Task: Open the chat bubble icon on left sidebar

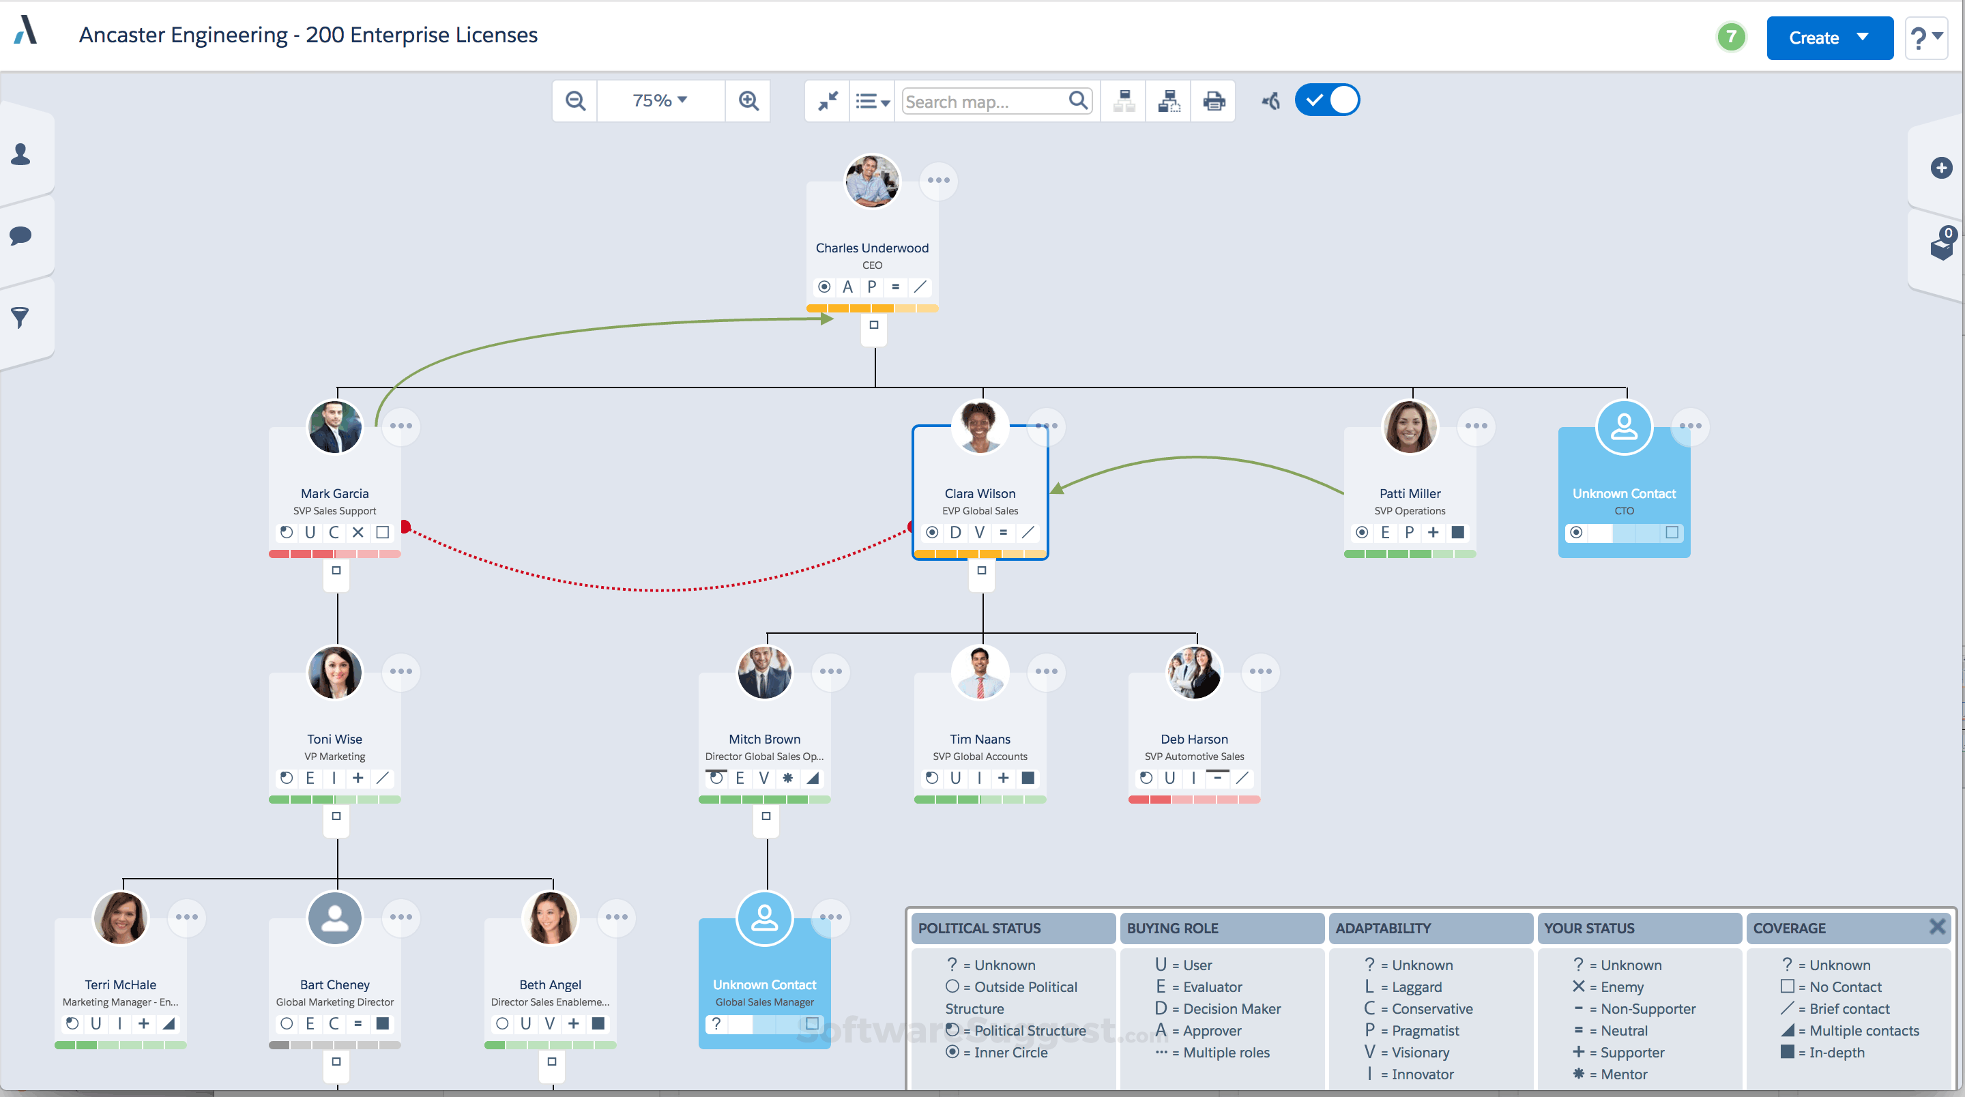Action: (x=20, y=236)
